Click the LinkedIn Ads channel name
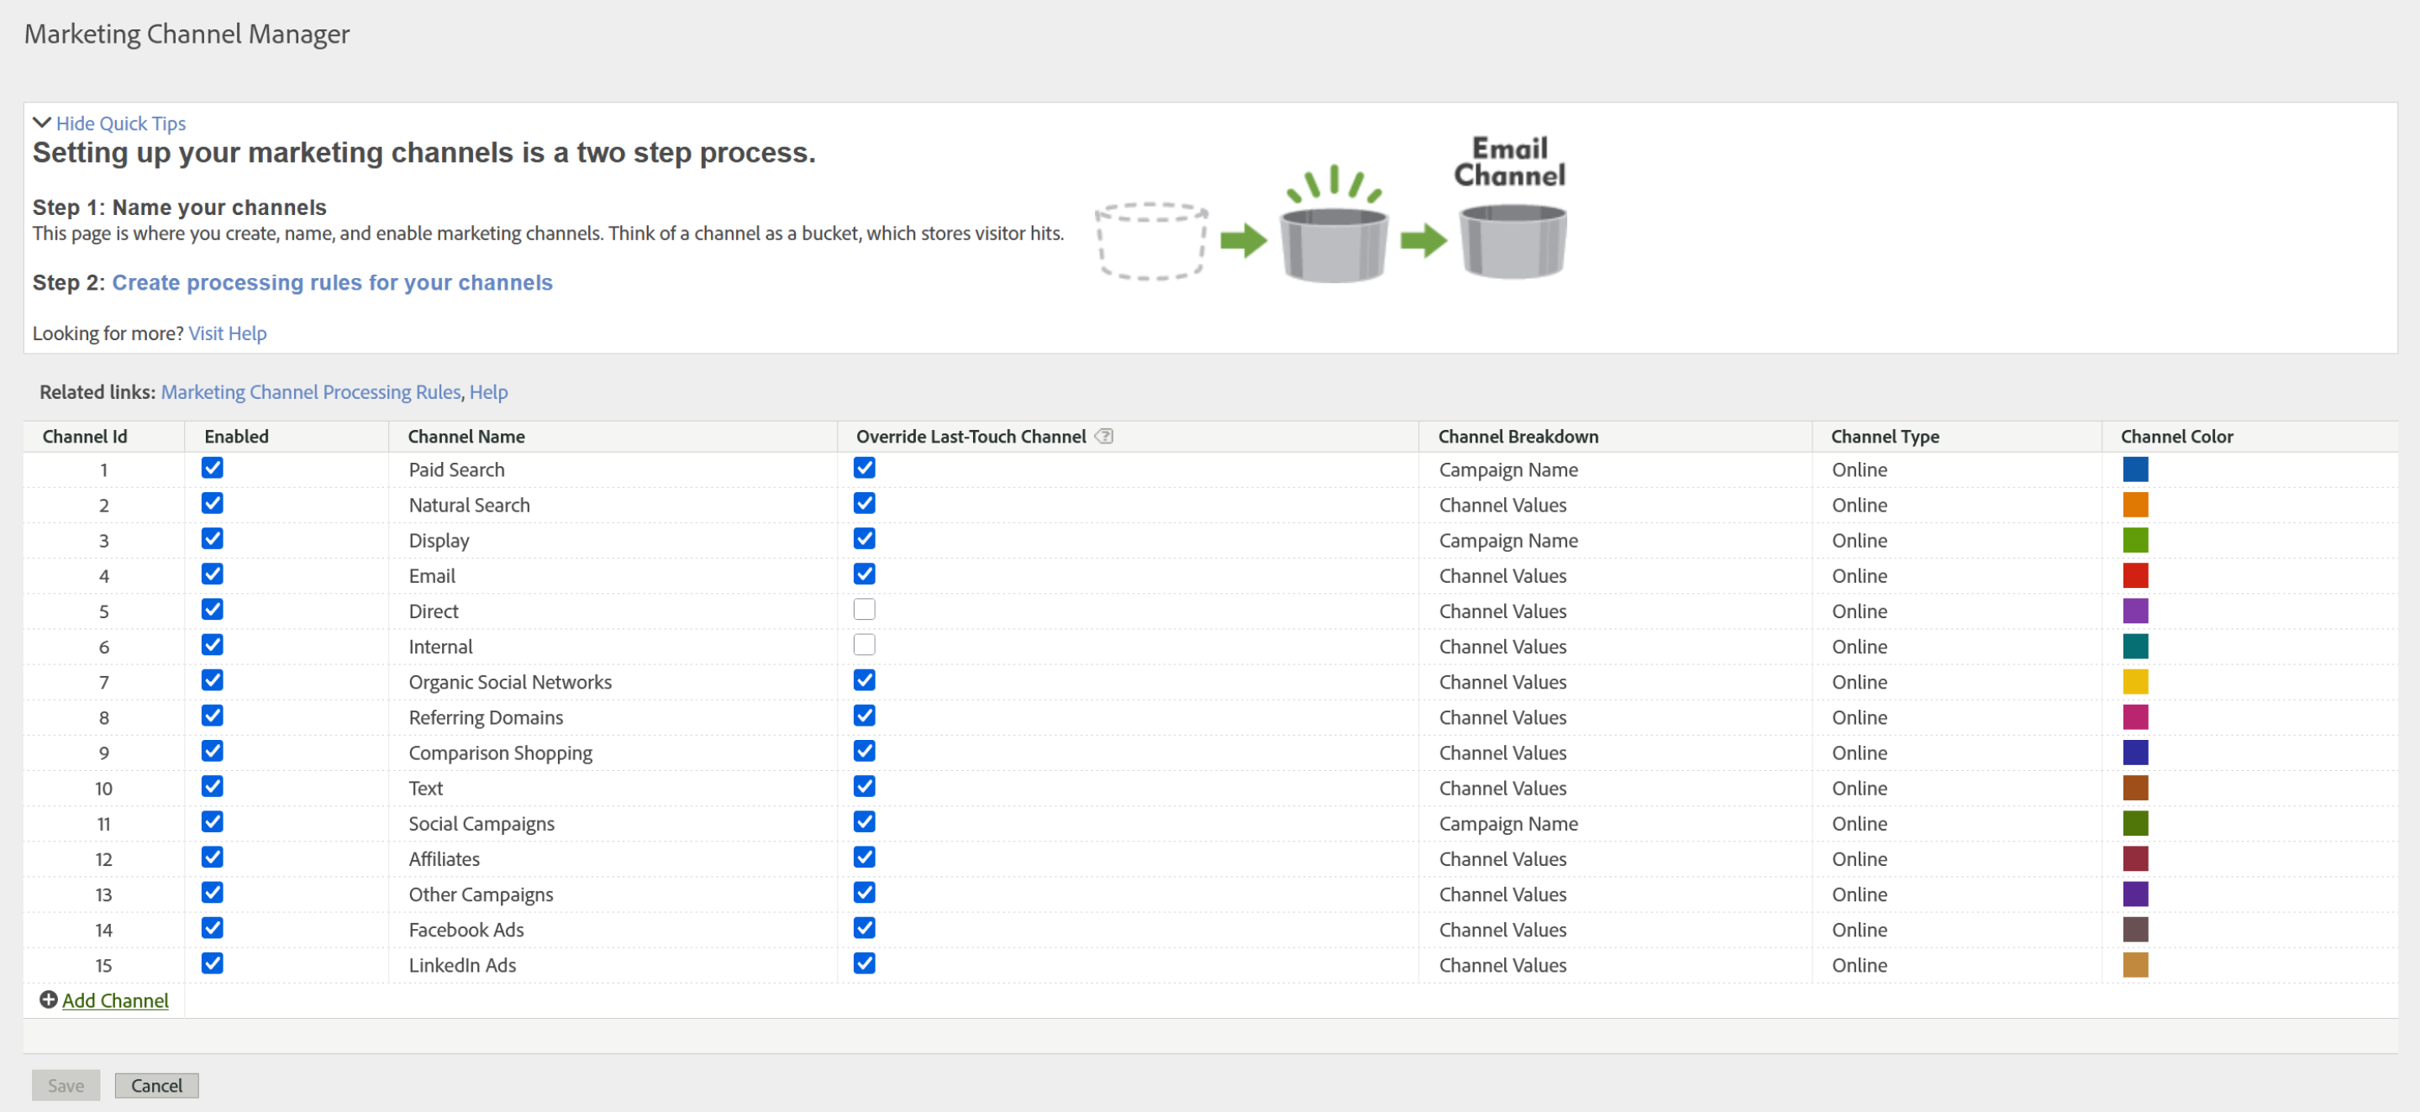This screenshot has width=2420, height=1112. (462, 966)
